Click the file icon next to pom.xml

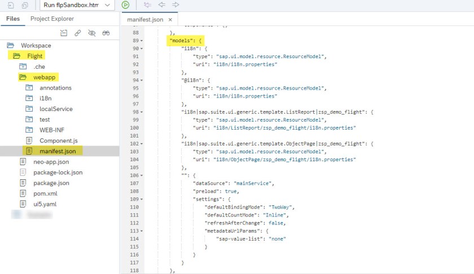tap(23, 193)
